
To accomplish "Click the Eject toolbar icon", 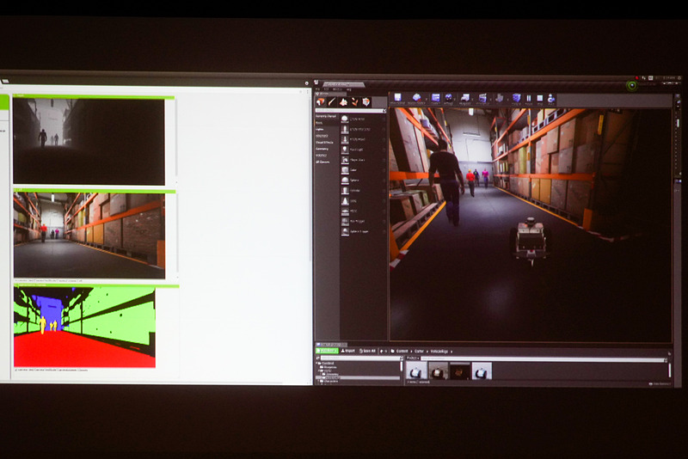I will coord(550,98).
